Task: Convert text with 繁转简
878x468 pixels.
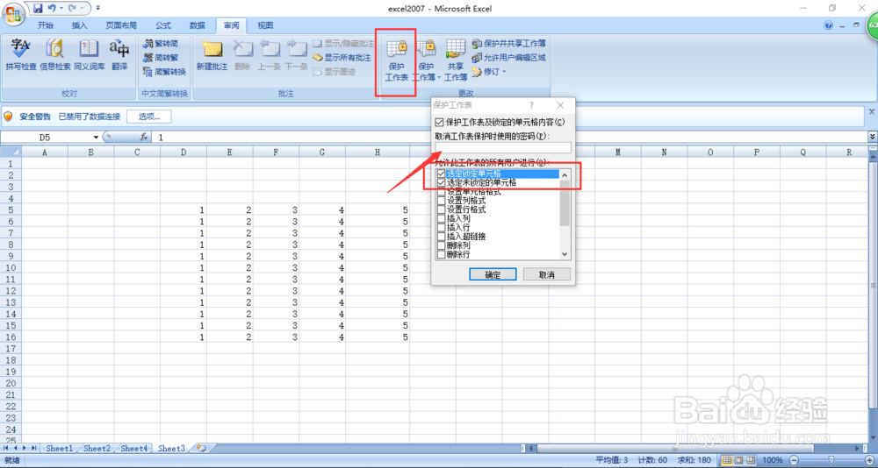Action: click(x=161, y=43)
